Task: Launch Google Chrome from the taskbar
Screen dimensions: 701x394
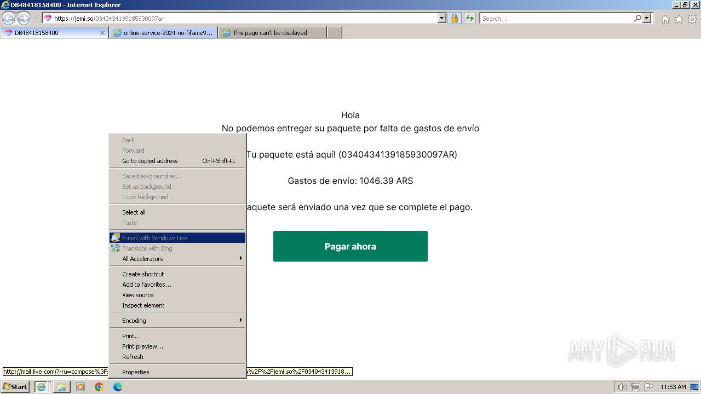Action: pyautogui.click(x=99, y=387)
